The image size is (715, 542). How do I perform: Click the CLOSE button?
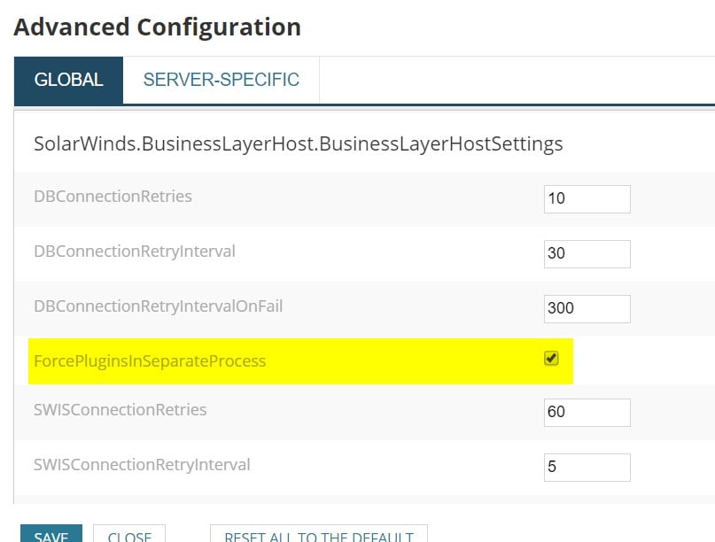pos(129,534)
